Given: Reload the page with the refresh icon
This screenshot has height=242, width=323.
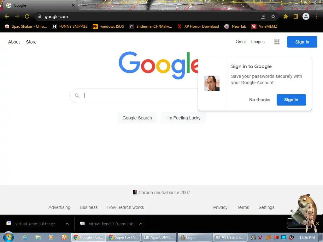Looking at the screenshot, I should click(27, 16).
